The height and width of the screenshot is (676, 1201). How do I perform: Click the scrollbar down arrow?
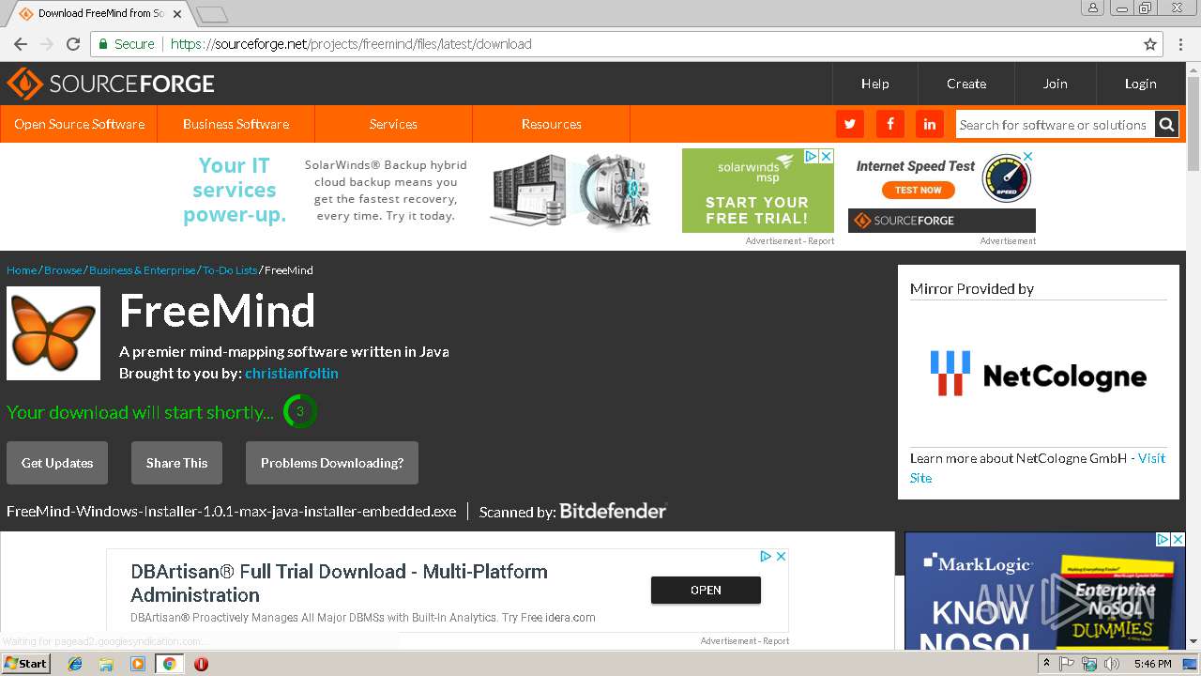coord(1193,641)
